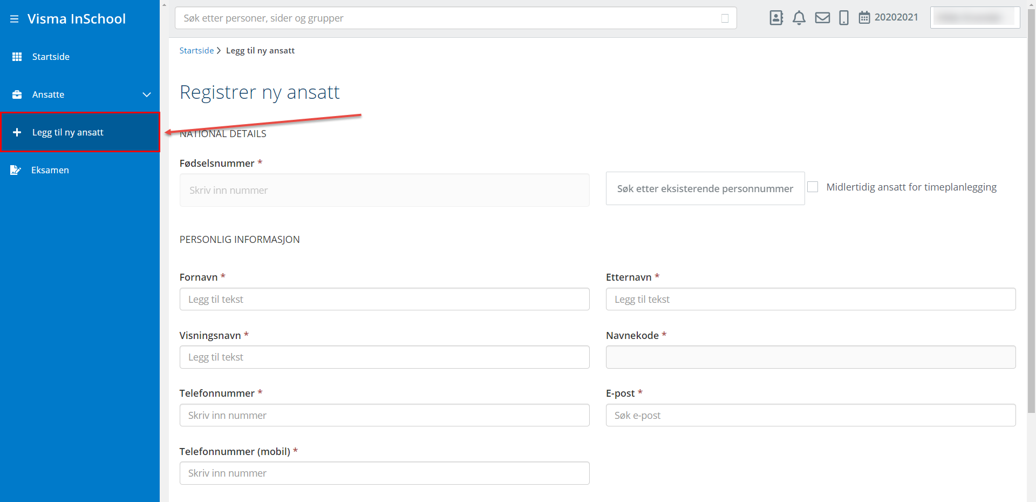This screenshot has width=1036, height=502.
Task: Focus the top search field for persons
Action: coord(455,18)
